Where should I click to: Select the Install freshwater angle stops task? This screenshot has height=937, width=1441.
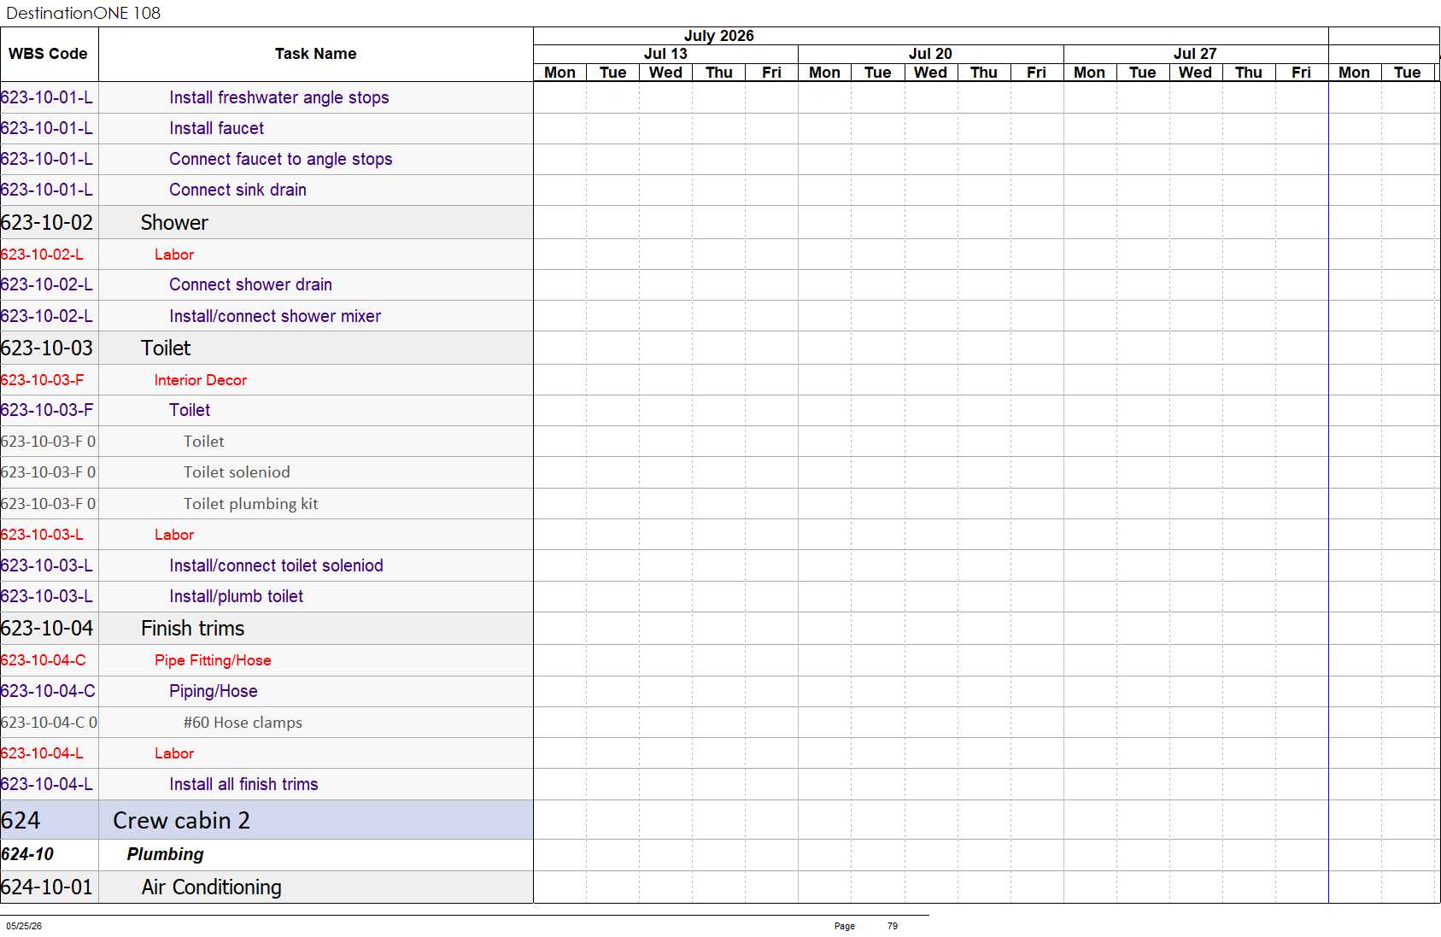point(278,97)
